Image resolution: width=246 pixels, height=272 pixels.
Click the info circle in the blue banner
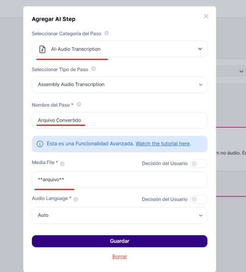pos(40,144)
